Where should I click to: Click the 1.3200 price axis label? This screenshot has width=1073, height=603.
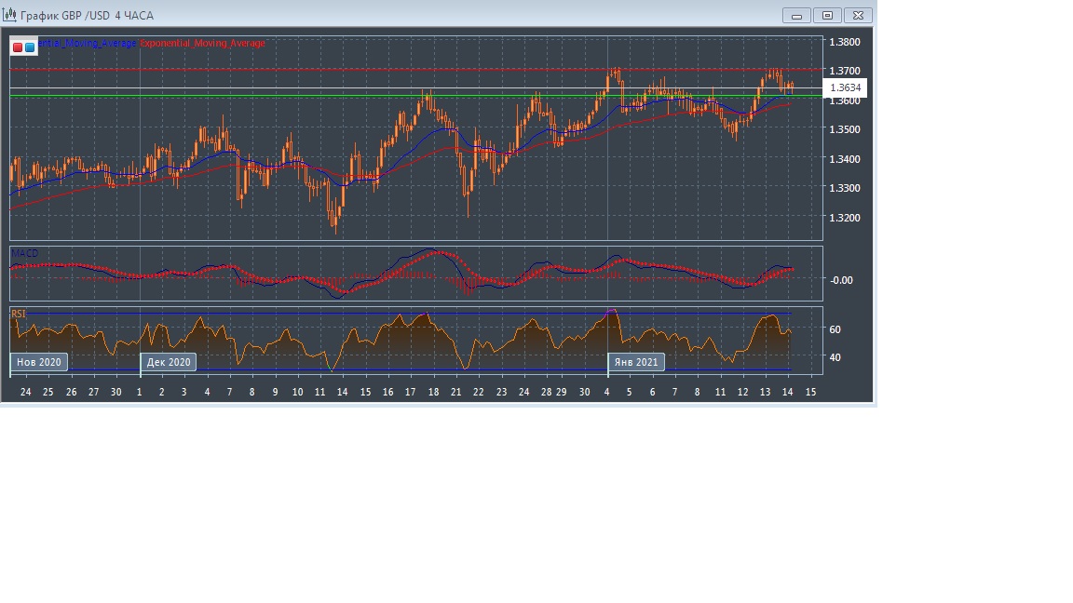(x=844, y=218)
